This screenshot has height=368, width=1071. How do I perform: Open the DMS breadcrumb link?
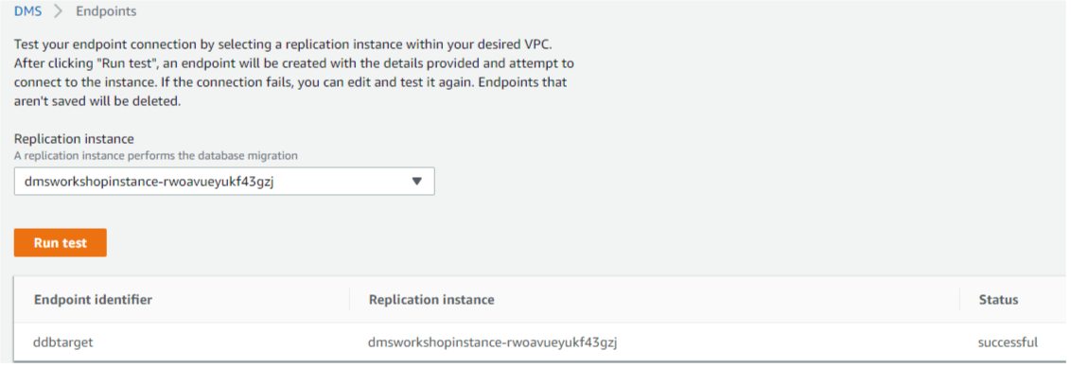pos(28,11)
